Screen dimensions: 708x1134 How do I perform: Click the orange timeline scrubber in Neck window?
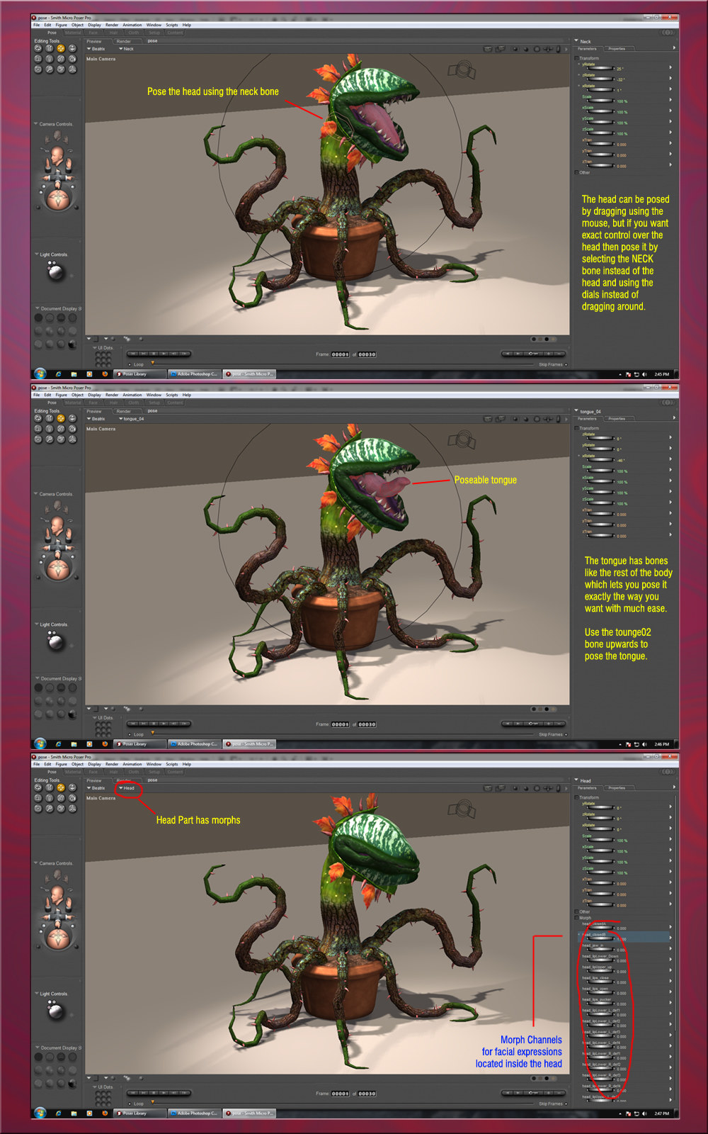click(x=152, y=363)
